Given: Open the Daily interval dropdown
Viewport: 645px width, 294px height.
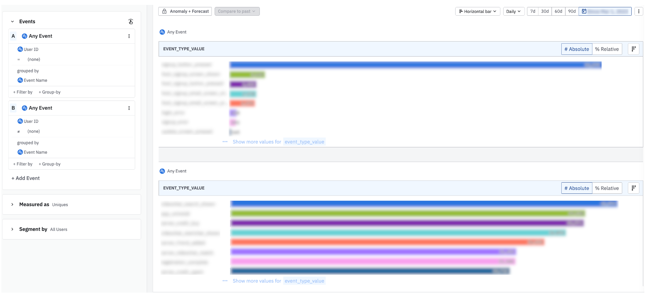Looking at the screenshot, I should coord(514,12).
